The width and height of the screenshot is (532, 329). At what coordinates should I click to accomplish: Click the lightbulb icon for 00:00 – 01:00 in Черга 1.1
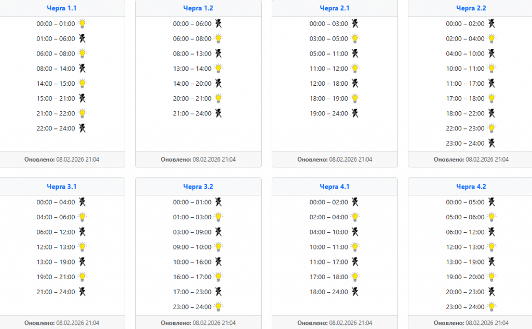82,23
